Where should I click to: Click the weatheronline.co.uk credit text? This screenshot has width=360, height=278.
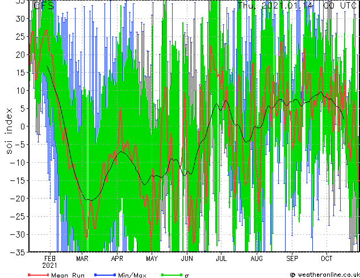(328, 275)
